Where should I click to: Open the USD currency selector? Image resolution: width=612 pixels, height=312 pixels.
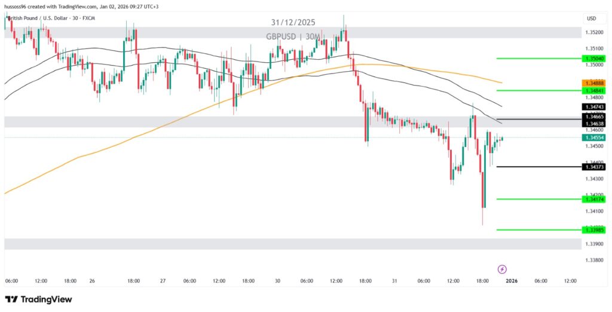coord(592,18)
